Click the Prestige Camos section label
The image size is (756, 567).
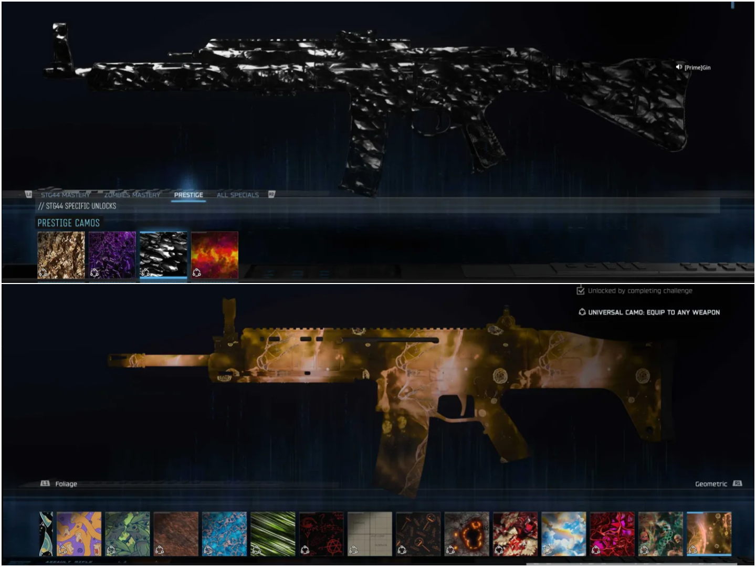tap(68, 223)
